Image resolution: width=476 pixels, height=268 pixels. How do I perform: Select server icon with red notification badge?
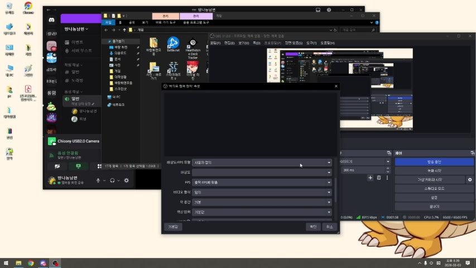51,46
